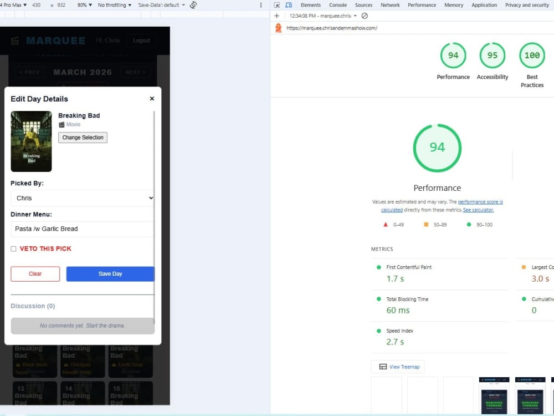The image size is (554, 416).
Task: Click the Change Selection button
Action: [x=83, y=138]
